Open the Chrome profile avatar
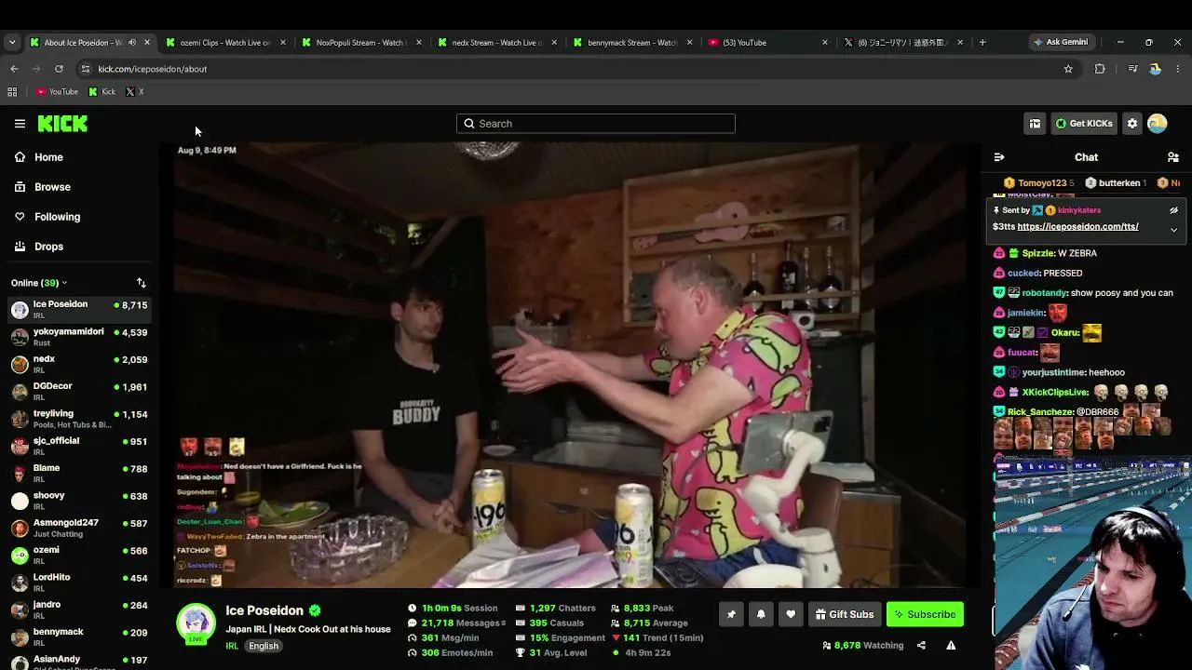This screenshot has width=1192, height=670. pos(1156,69)
